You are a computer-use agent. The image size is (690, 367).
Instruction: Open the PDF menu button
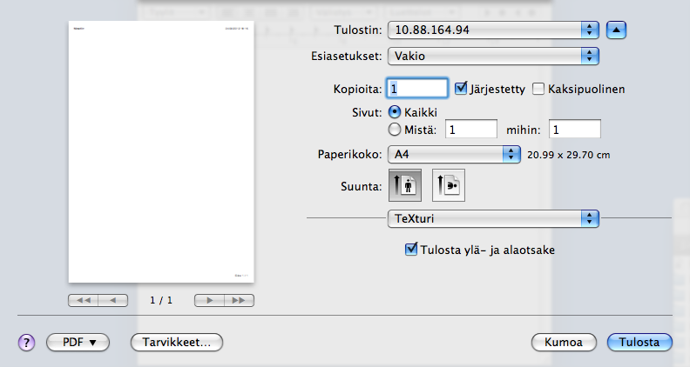tap(78, 342)
